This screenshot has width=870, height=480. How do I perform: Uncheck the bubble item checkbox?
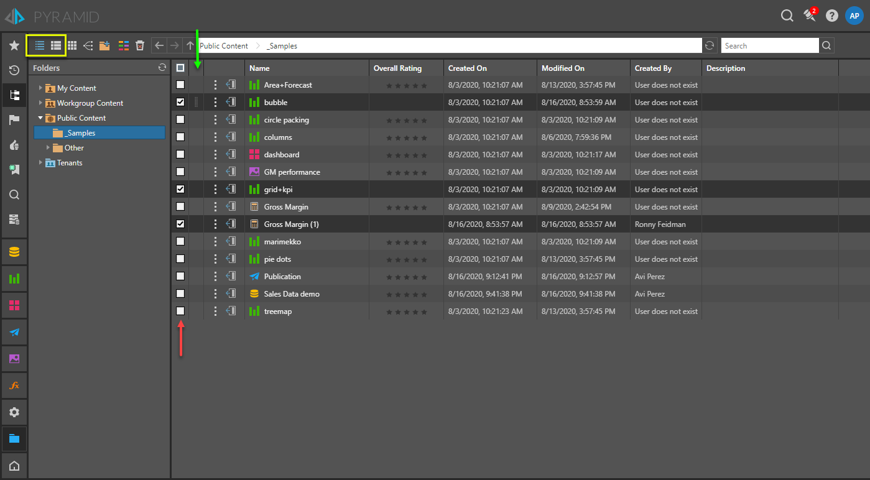coord(180,102)
